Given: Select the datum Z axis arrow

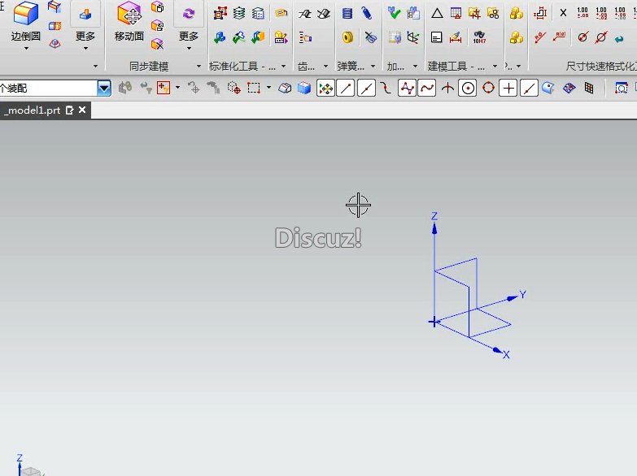Looking at the screenshot, I should [434, 229].
